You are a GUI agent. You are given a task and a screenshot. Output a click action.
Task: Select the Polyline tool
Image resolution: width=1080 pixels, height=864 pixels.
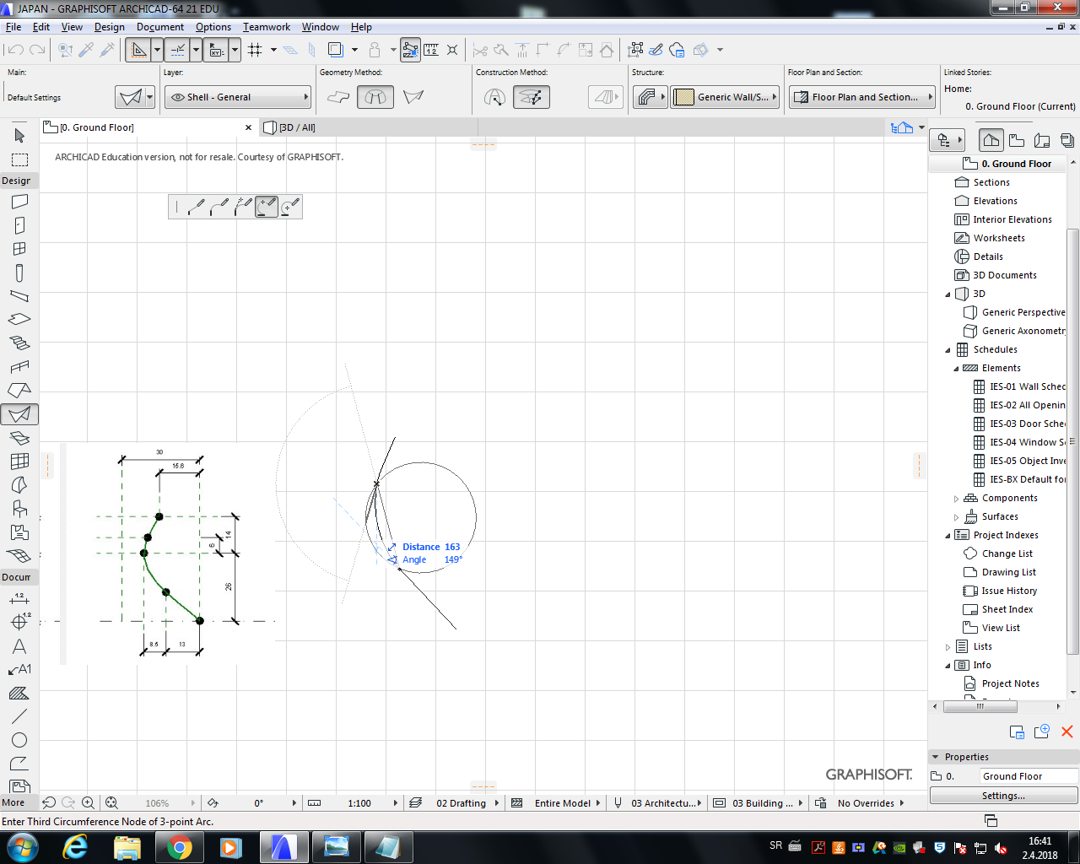click(x=19, y=764)
